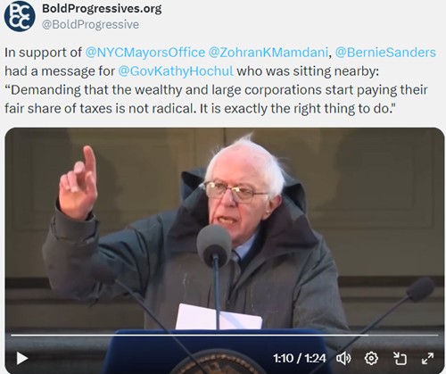Jump to the end of the video timeline
This screenshot has width=446, height=374.
click(437, 335)
